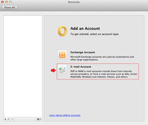Click the Show All button
148x125 pixels.
9,7
